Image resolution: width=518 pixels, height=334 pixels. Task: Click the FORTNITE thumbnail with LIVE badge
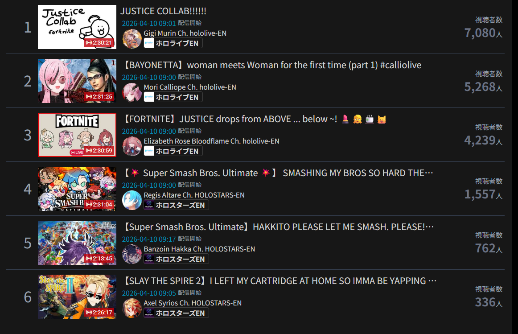pos(77,135)
